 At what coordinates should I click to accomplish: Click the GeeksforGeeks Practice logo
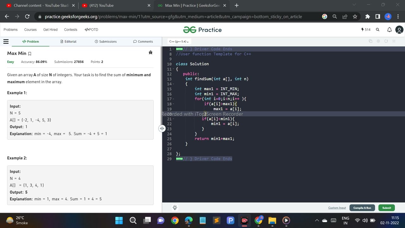tap(202, 30)
